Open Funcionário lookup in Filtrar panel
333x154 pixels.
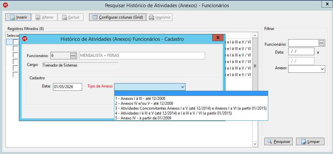(x=321, y=43)
